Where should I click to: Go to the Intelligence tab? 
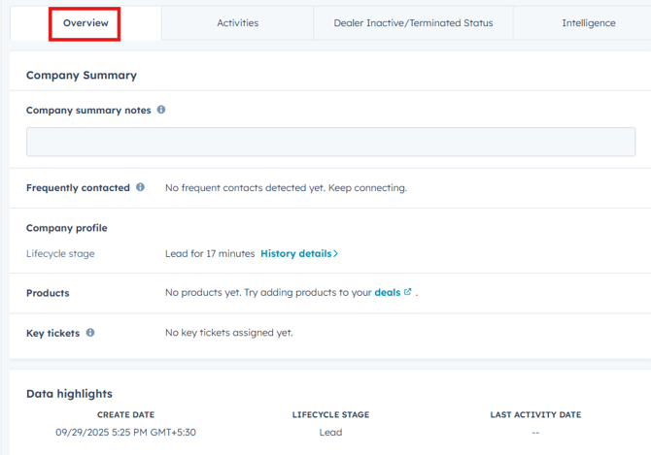coord(588,22)
